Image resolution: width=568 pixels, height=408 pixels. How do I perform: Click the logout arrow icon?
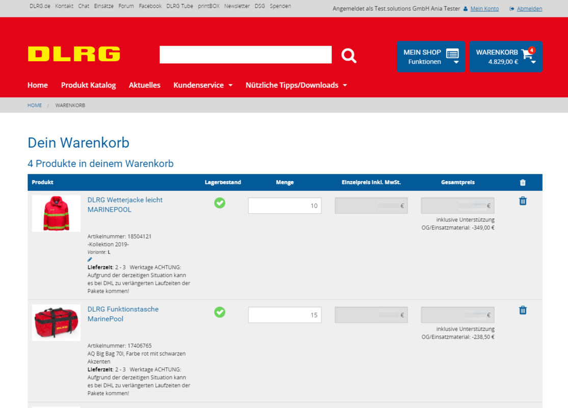coord(511,9)
